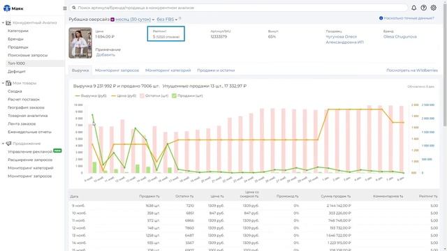Image resolution: width=447 pixels, height=251 pixels.
Task: Click the Wildberries marketplace badge icon
Action: pos(112,20)
